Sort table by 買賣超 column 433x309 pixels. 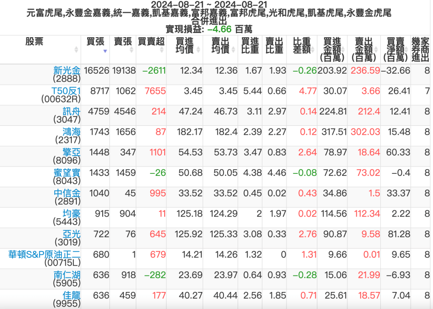151,41
